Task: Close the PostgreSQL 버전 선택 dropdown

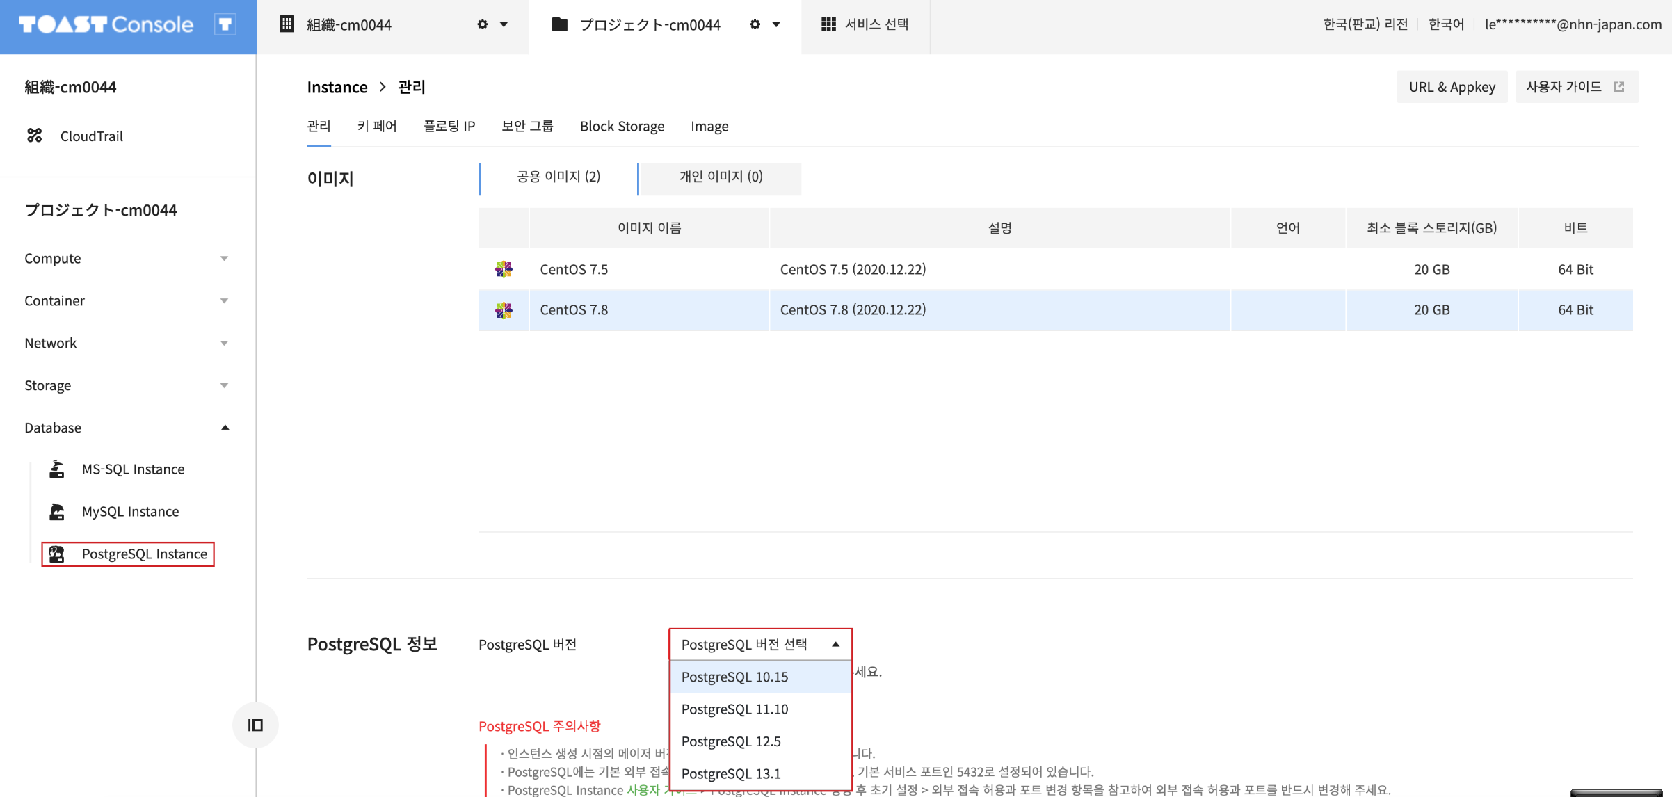Action: pyautogui.click(x=760, y=645)
